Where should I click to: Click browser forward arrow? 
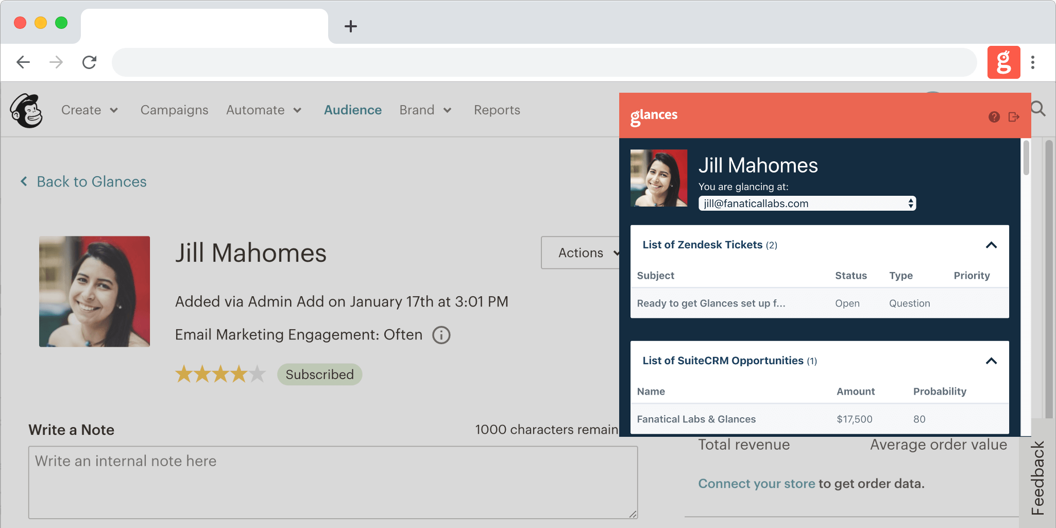tap(56, 62)
